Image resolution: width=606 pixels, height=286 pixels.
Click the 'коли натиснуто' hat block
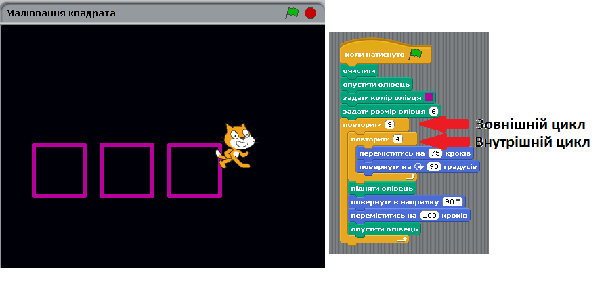click(x=385, y=52)
